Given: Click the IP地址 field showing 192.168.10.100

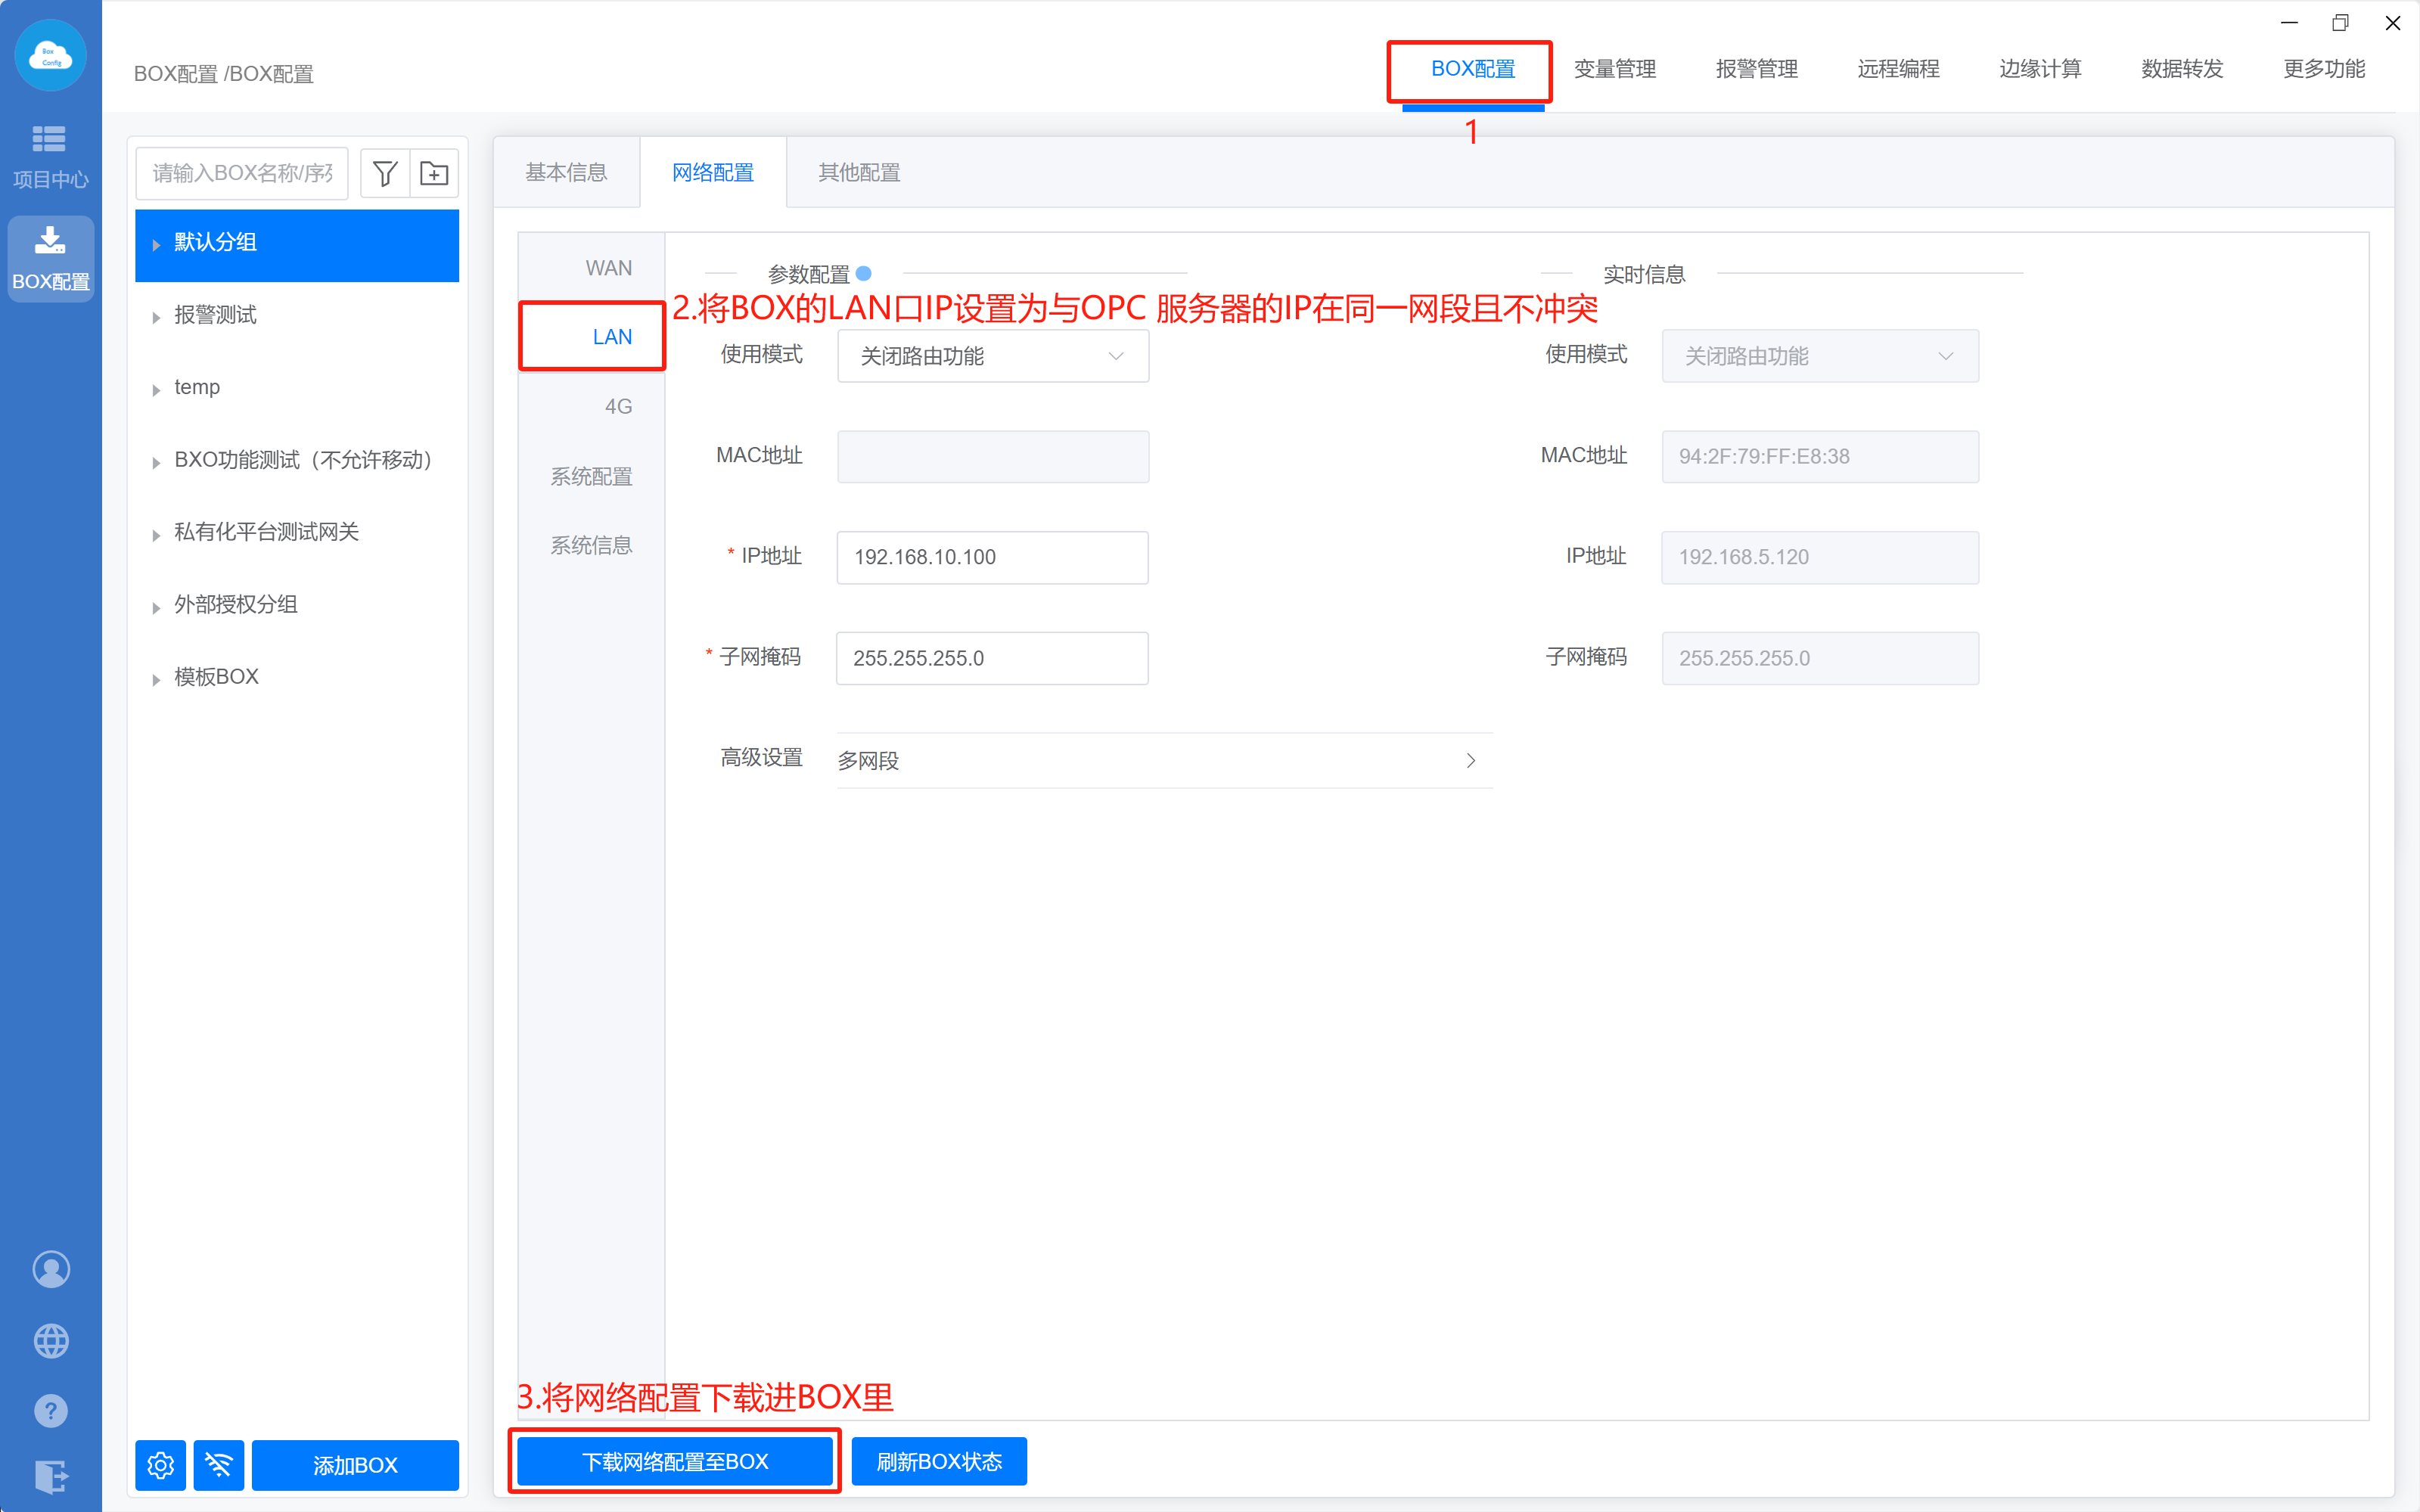Looking at the screenshot, I should pos(993,557).
